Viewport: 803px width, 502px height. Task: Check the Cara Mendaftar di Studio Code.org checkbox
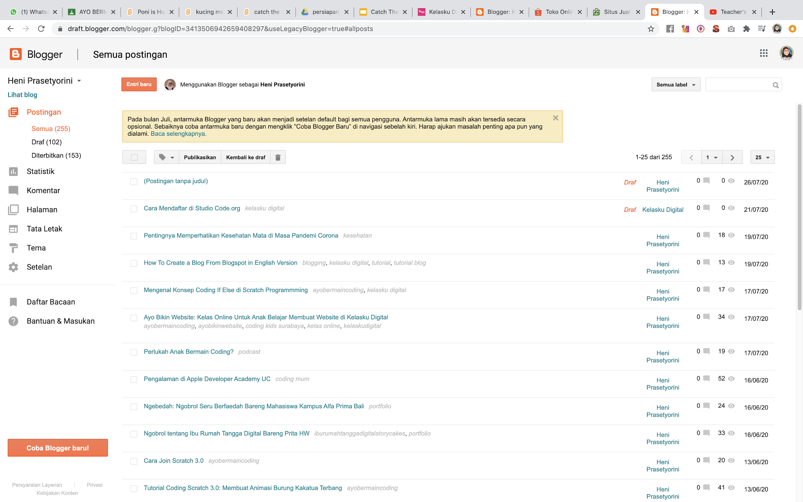click(134, 209)
